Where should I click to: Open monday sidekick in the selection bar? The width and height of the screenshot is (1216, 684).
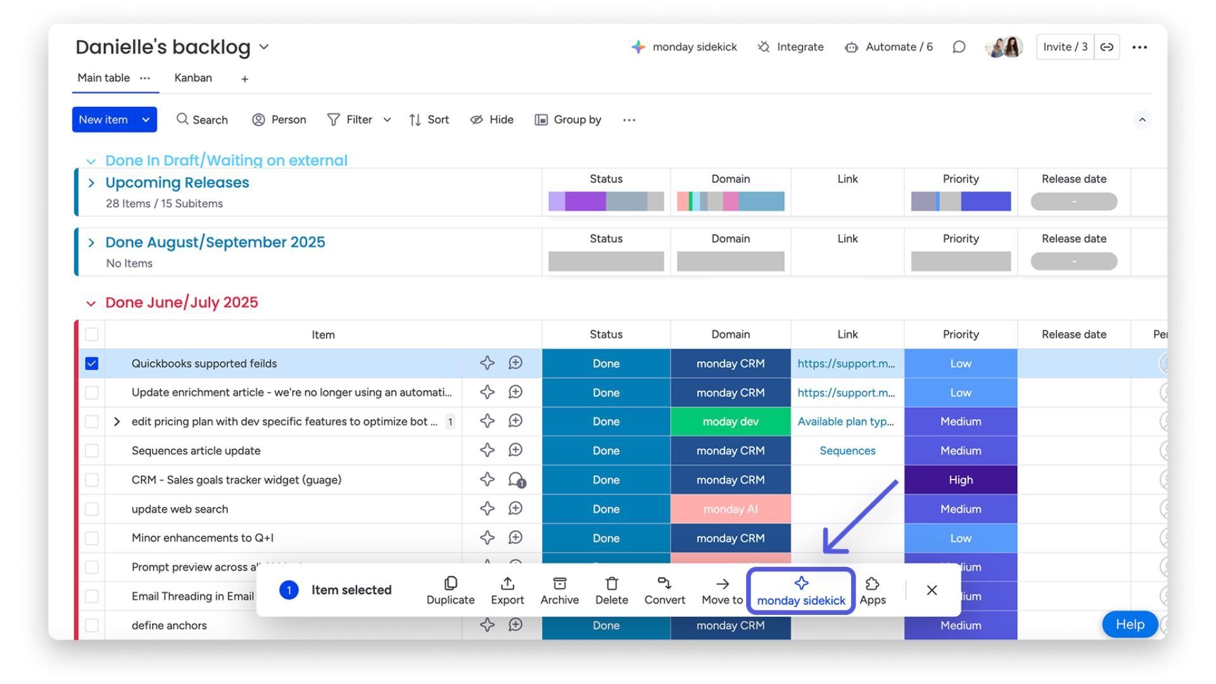(x=801, y=591)
